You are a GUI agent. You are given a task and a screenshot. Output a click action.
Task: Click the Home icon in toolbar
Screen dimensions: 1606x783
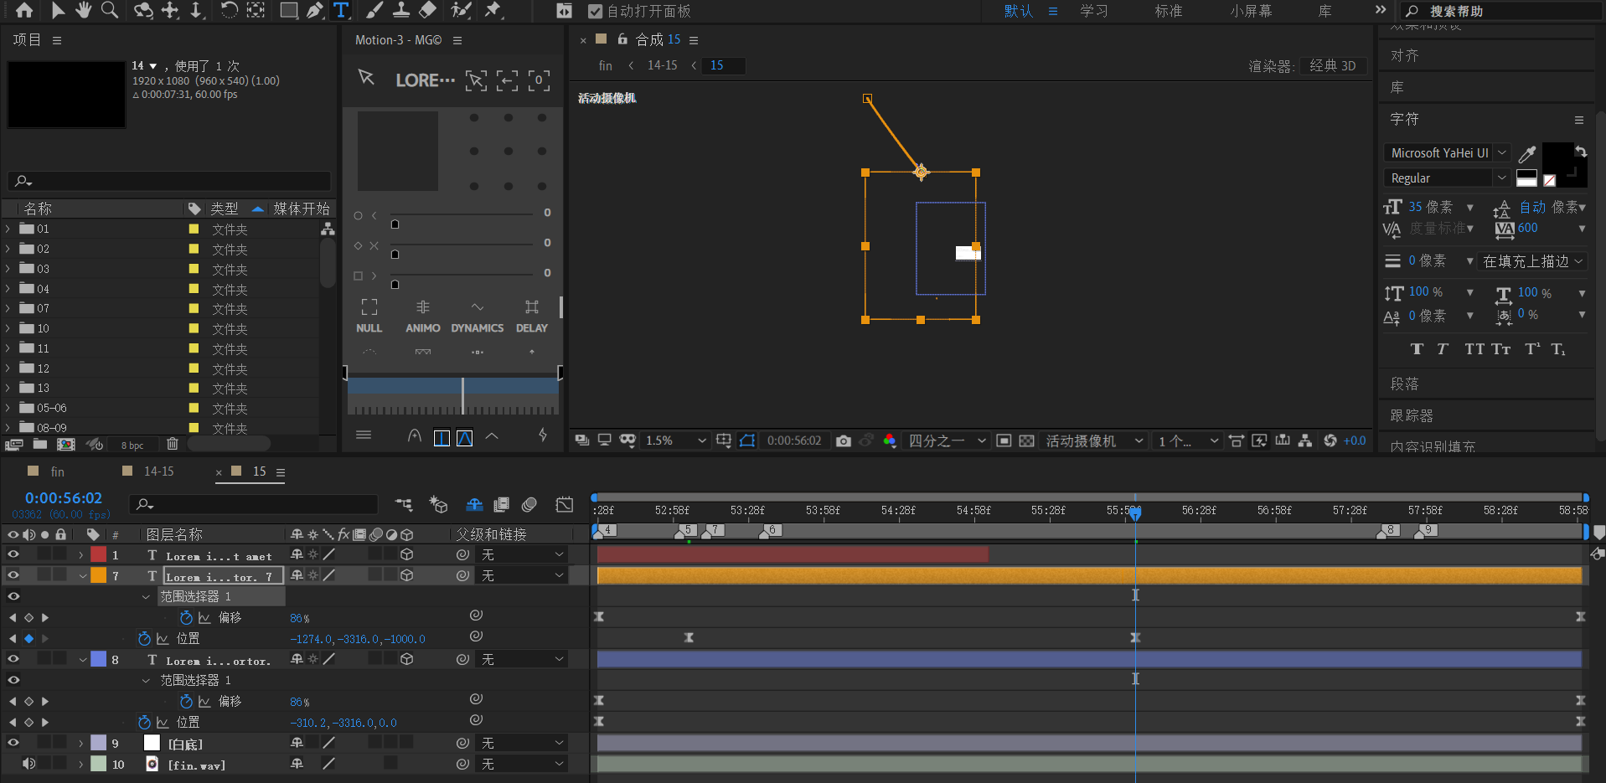coord(24,10)
